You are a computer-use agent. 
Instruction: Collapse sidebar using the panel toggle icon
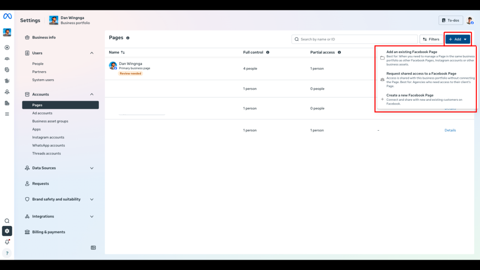93,247
